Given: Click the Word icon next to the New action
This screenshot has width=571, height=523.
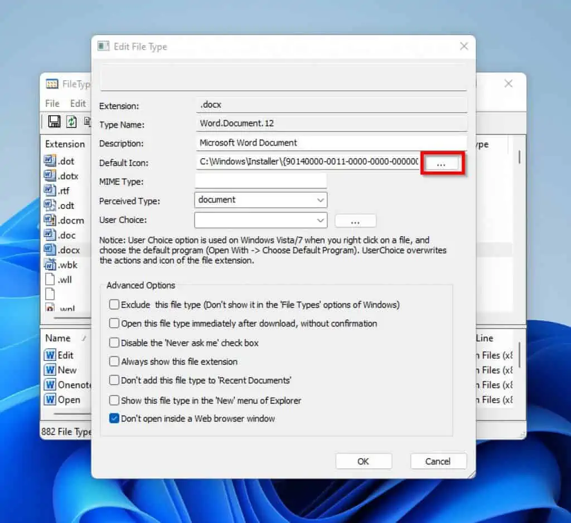Looking at the screenshot, I should 51,370.
